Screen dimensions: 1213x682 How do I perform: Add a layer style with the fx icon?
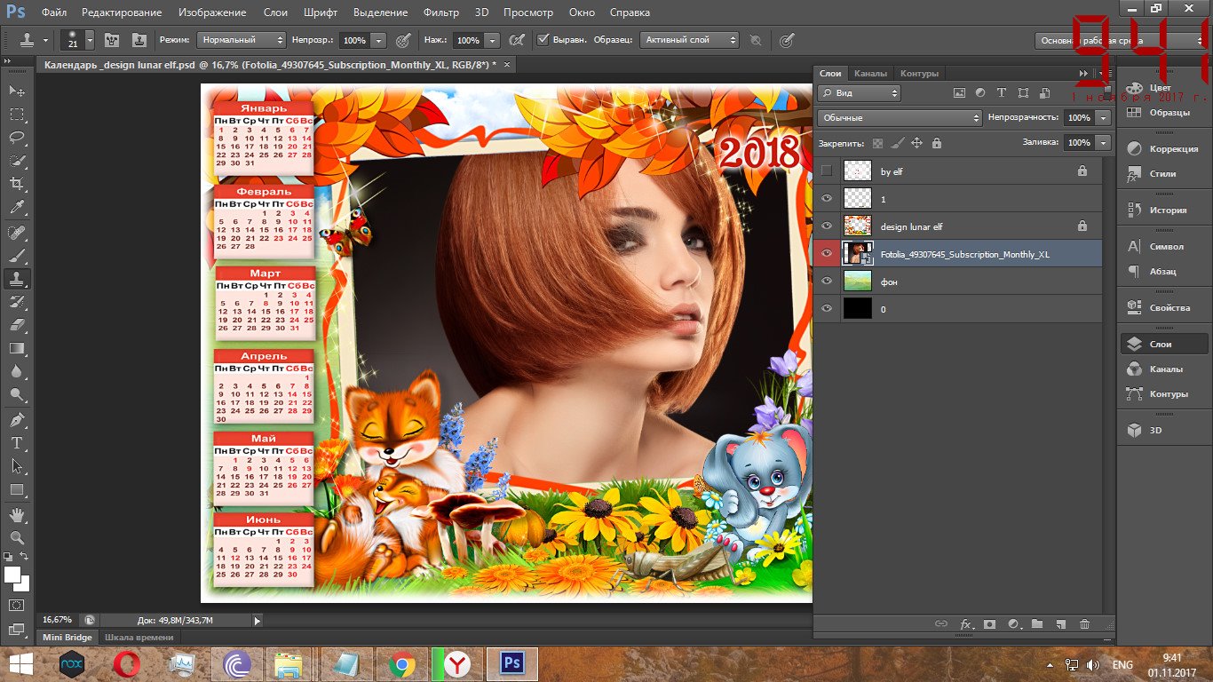coord(966,624)
